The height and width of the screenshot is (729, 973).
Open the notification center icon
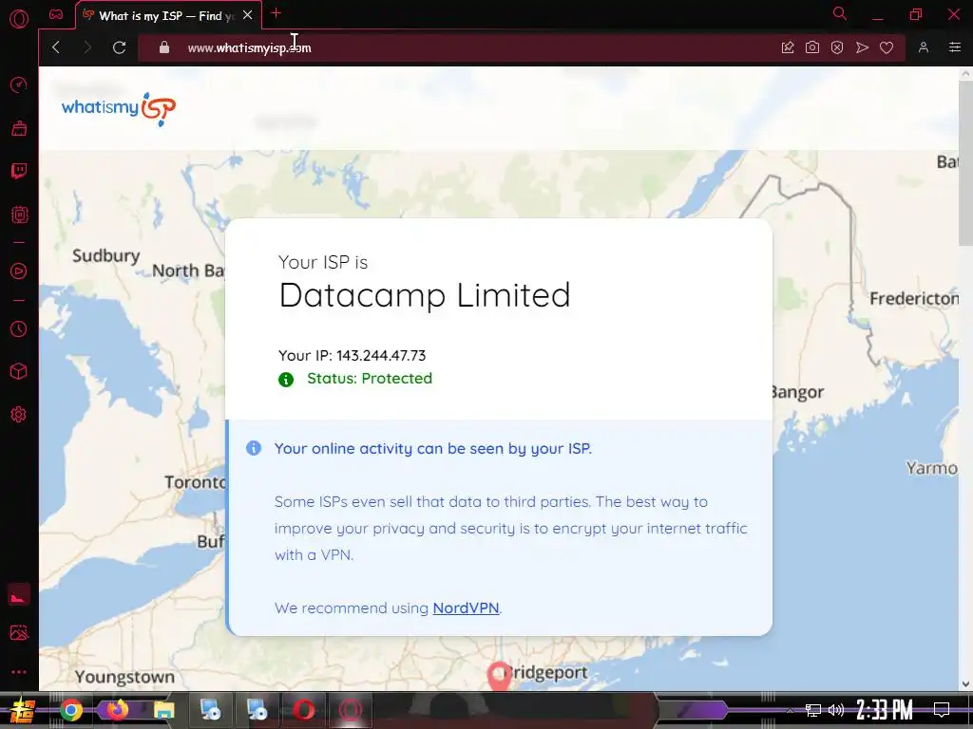pyautogui.click(x=942, y=710)
